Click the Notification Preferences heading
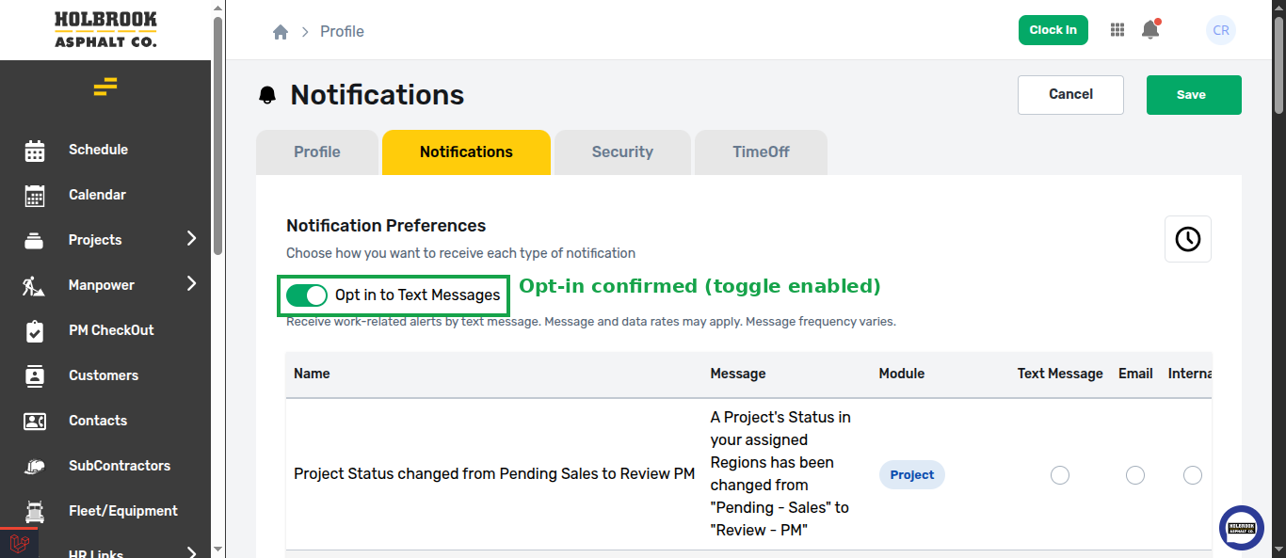1286x558 pixels. click(386, 226)
